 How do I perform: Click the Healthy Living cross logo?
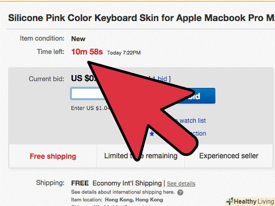tap(229, 201)
